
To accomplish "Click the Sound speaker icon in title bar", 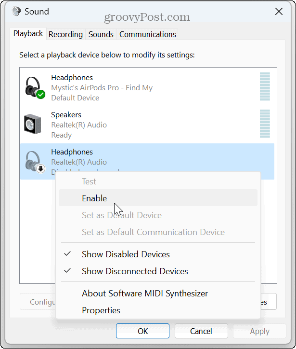I will tap(16, 11).
